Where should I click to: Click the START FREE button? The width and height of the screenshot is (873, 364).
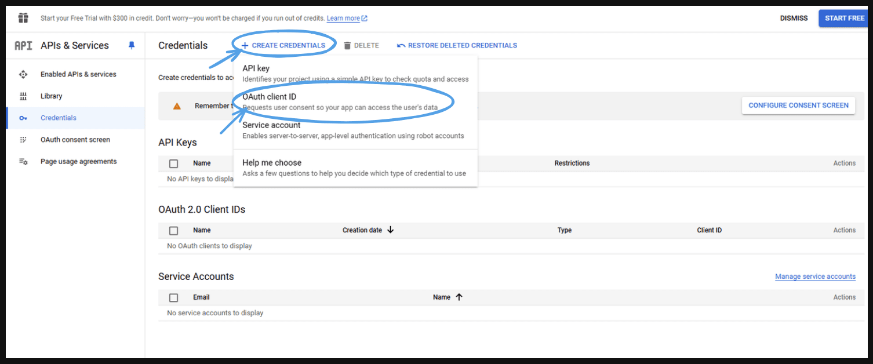pos(845,18)
